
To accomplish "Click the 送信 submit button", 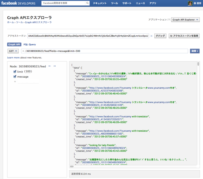I will click(195, 51).
